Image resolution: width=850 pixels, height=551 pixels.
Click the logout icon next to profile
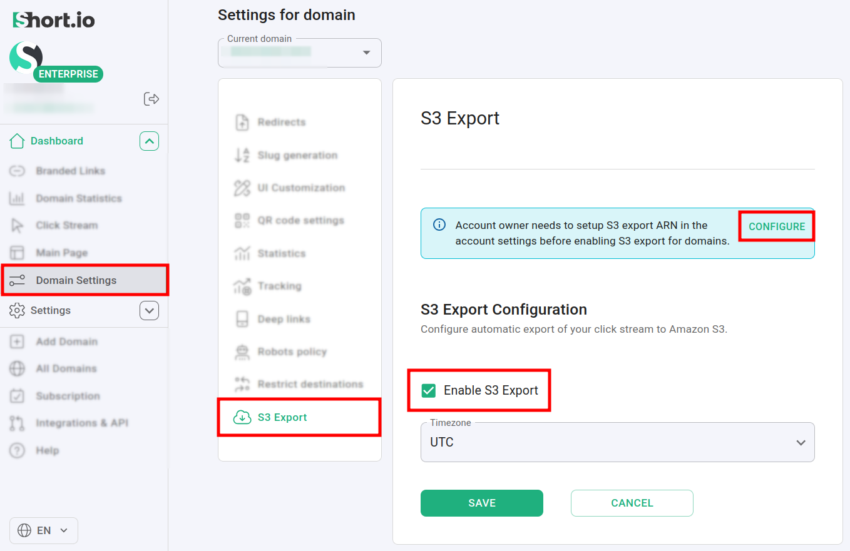coord(151,98)
